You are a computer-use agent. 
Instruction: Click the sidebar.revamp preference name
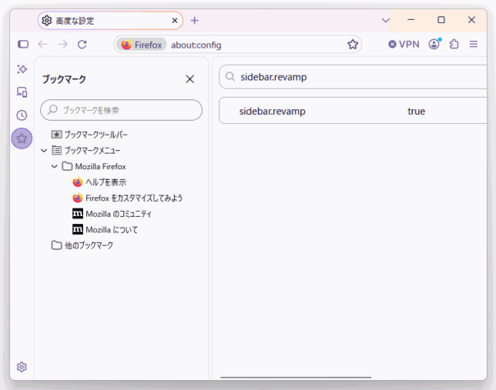[273, 112]
